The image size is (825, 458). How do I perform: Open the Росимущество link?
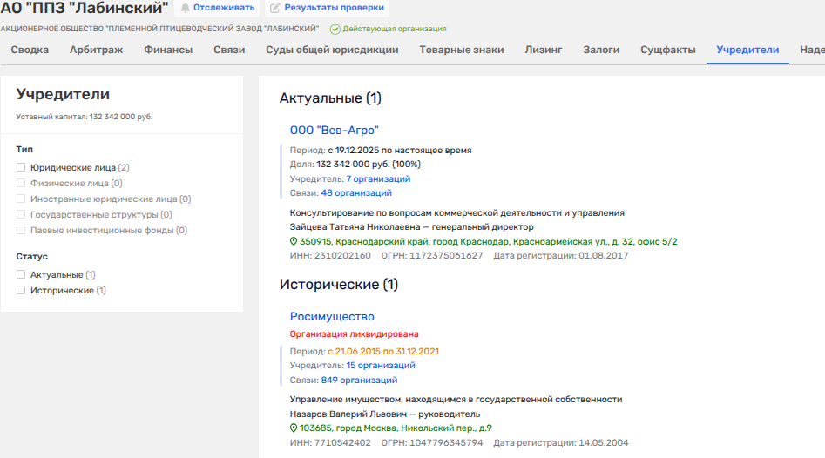pyautogui.click(x=332, y=317)
